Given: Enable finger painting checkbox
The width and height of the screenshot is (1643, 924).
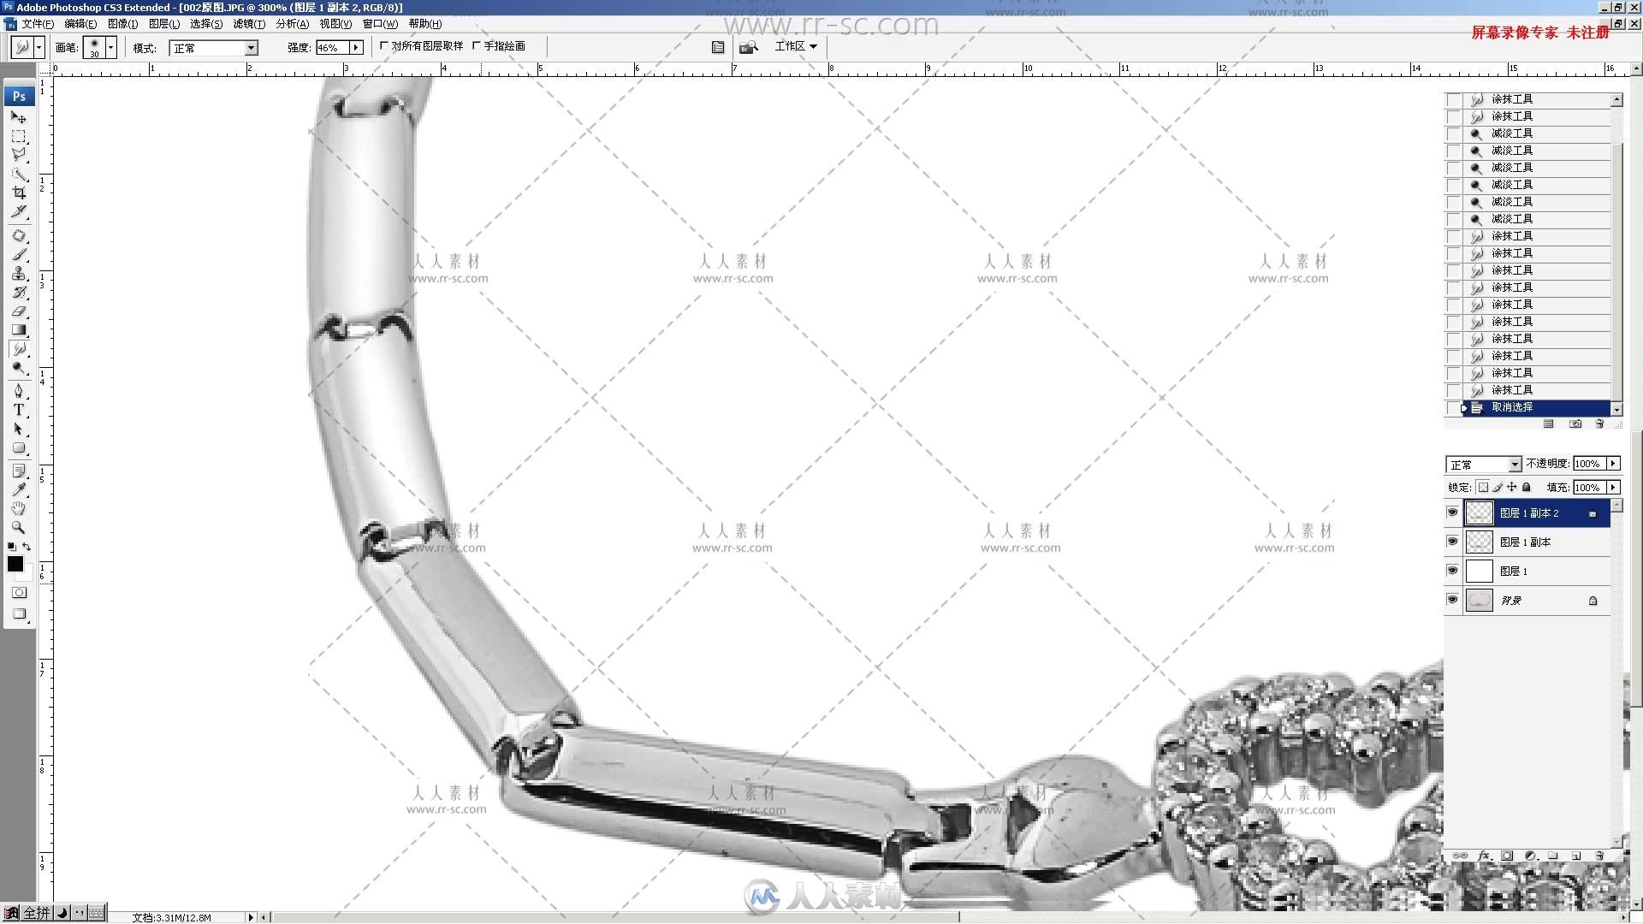Looking at the screenshot, I should click(x=477, y=46).
